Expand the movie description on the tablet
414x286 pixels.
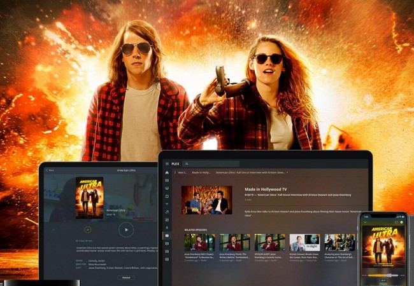click(x=126, y=254)
